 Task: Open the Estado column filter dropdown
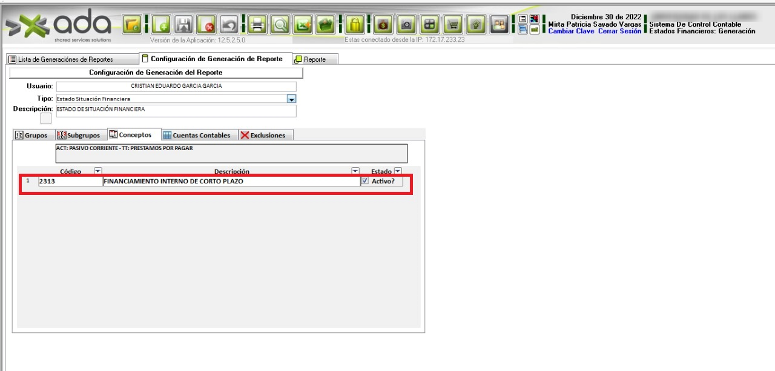(398, 171)
